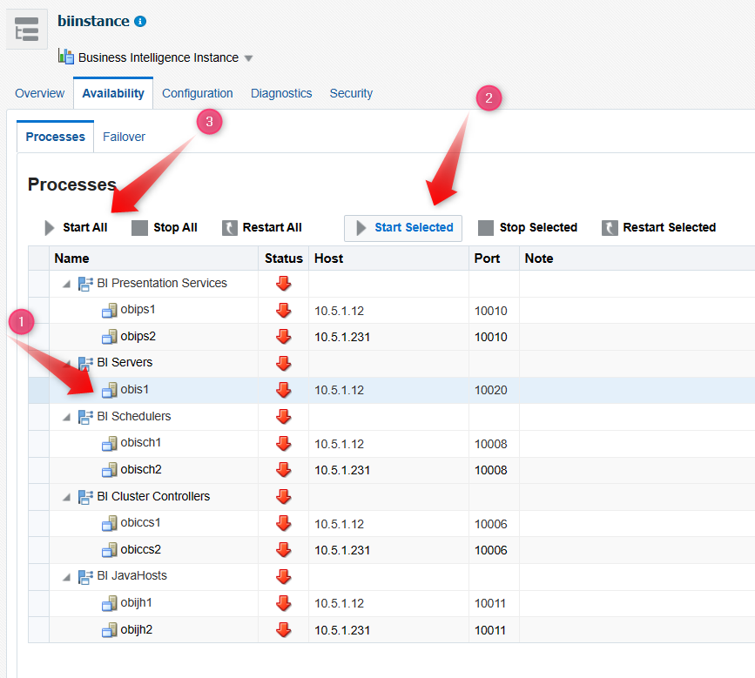The image size is (755, 678).
Task: Click the BI Cluster Controllers group icon
Action: coord(85,497)
